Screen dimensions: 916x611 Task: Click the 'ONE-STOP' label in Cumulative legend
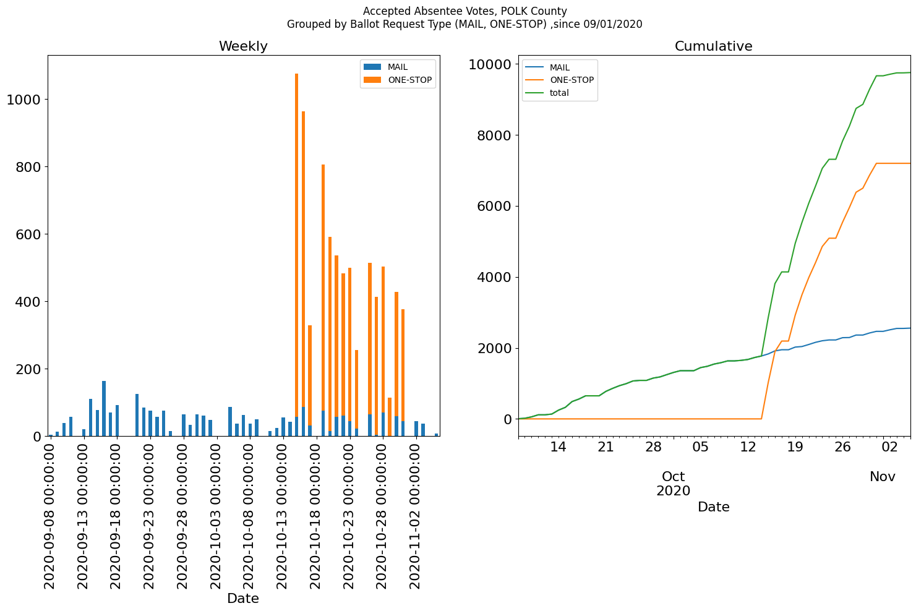[x=571, y=80]
